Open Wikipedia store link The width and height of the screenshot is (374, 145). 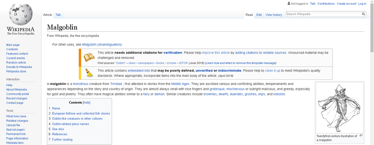pyautogui.click(x=16, y=71)
